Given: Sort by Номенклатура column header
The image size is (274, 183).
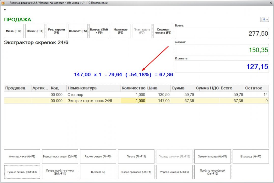Looking at the screenshot, I should tap(93, 88).
